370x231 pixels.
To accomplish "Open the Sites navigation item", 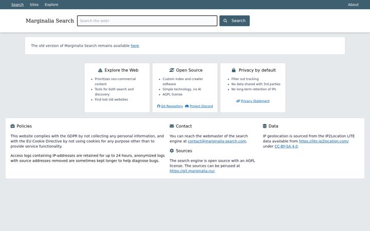I will pos(34,5).
